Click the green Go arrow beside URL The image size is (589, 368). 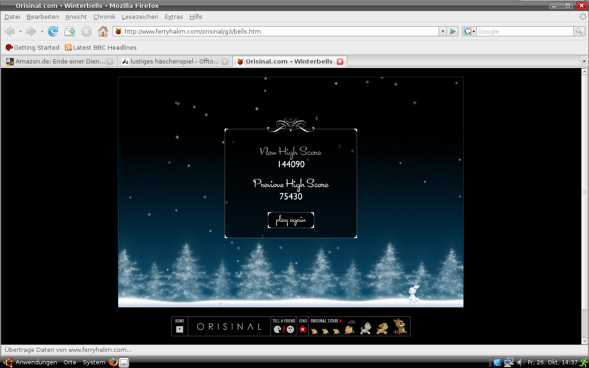click(453, 31)
